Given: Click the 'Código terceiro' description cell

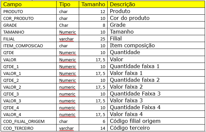Looking at the screenshot, I should (130, 128).
